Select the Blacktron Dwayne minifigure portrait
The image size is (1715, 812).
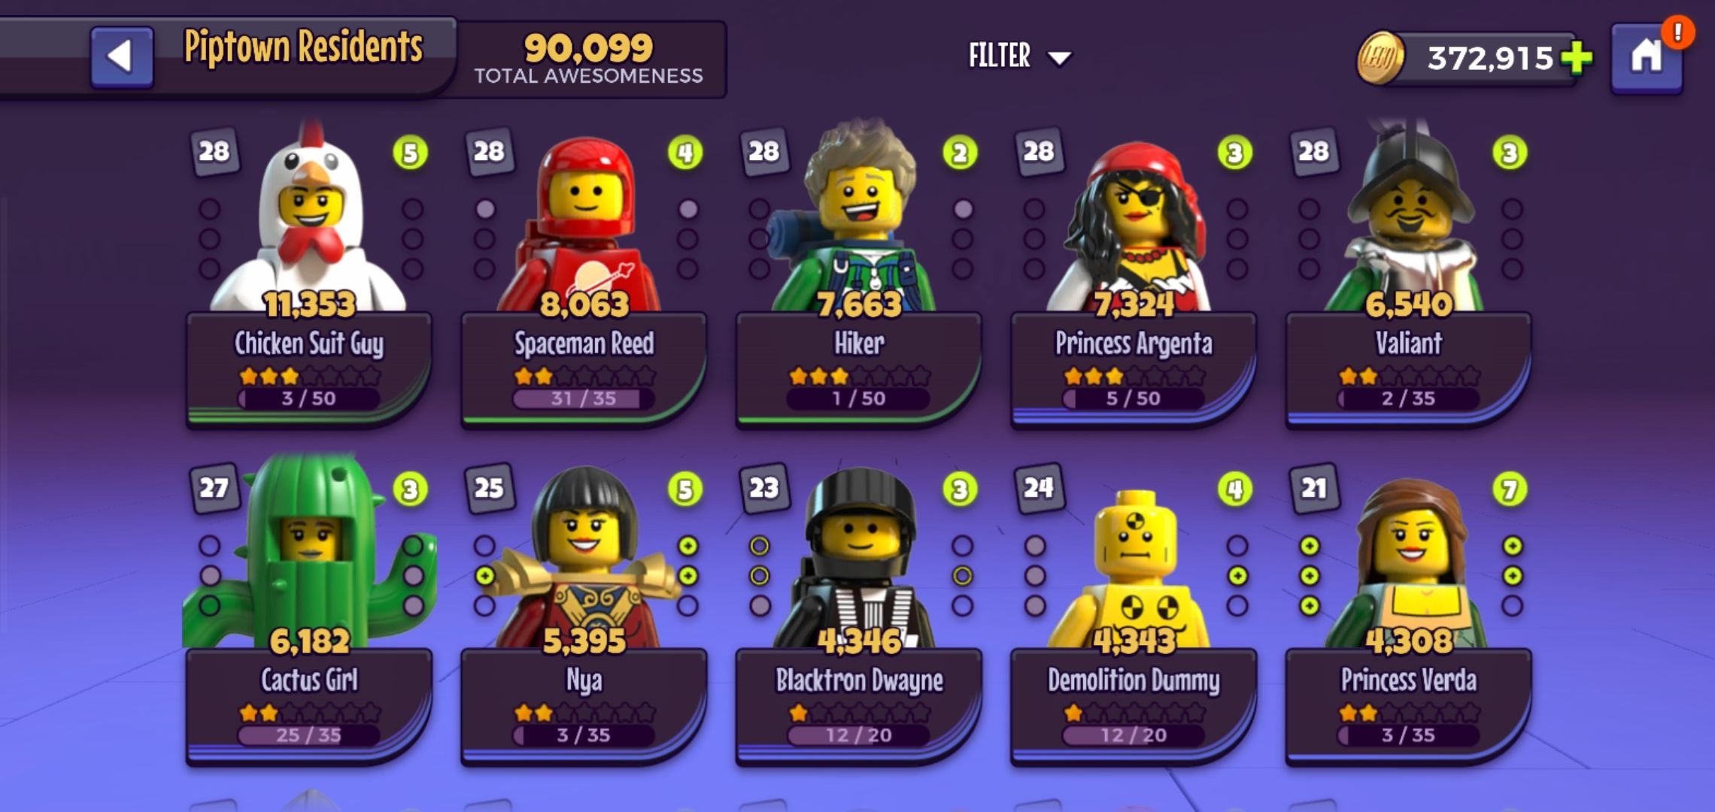(x=859, y=556)
